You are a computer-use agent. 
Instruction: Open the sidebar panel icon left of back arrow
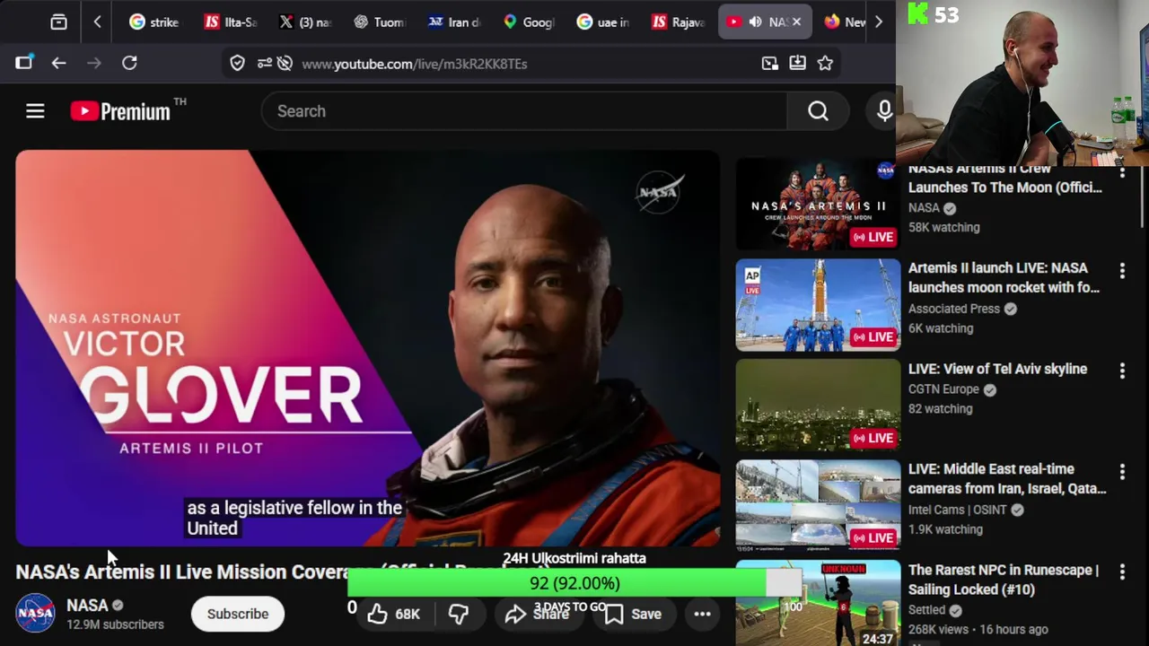[x=23, y=63]
